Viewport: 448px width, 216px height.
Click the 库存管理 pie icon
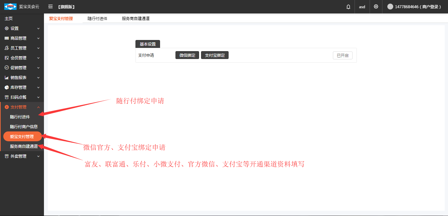tap(7, 88)
